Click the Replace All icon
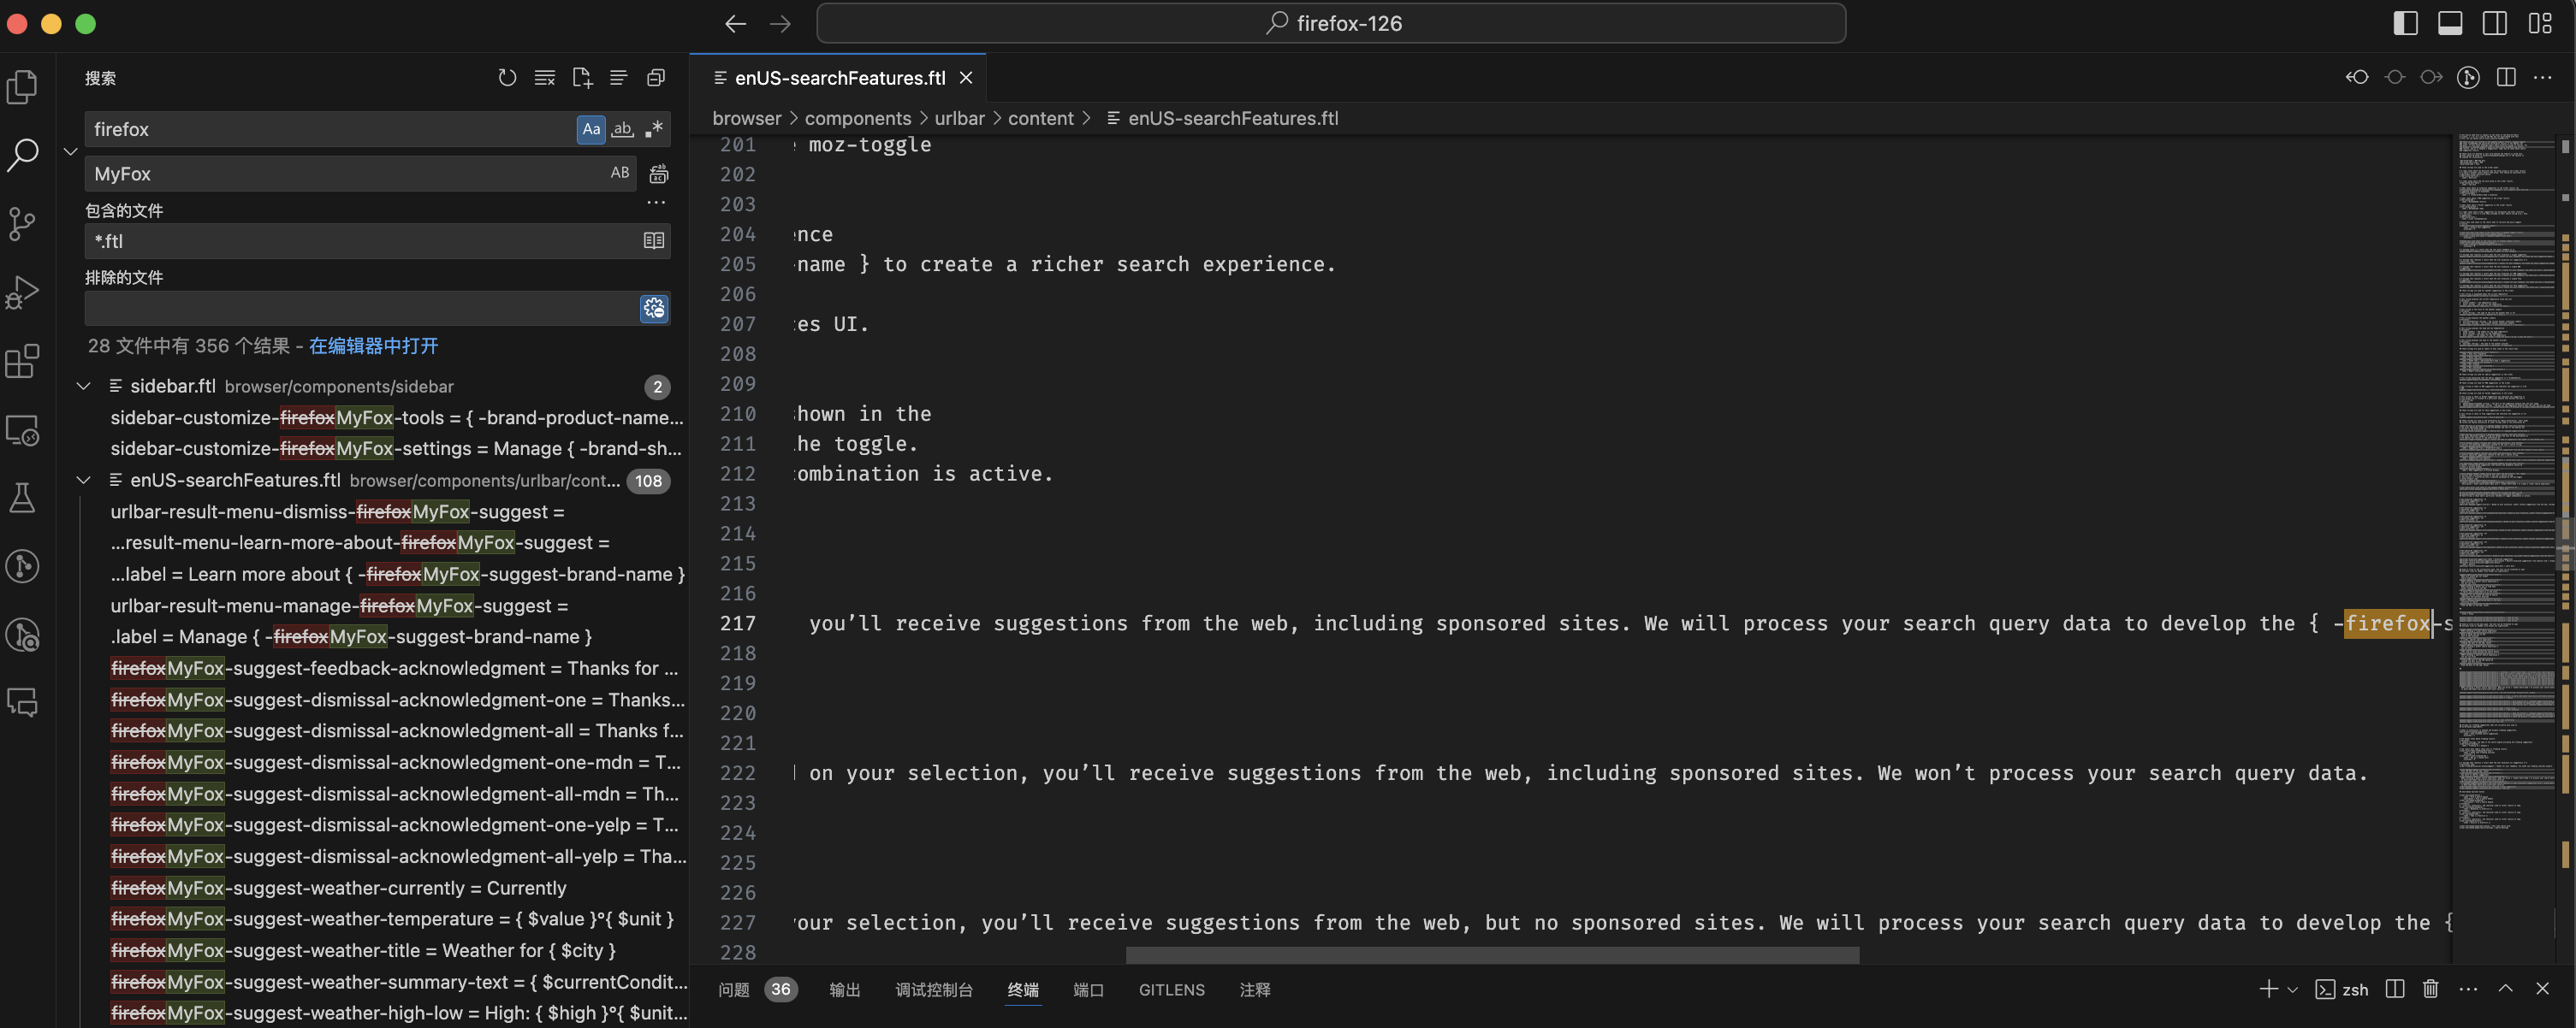The width and height of the screenshot is (2576, 1028). (658, 174)
